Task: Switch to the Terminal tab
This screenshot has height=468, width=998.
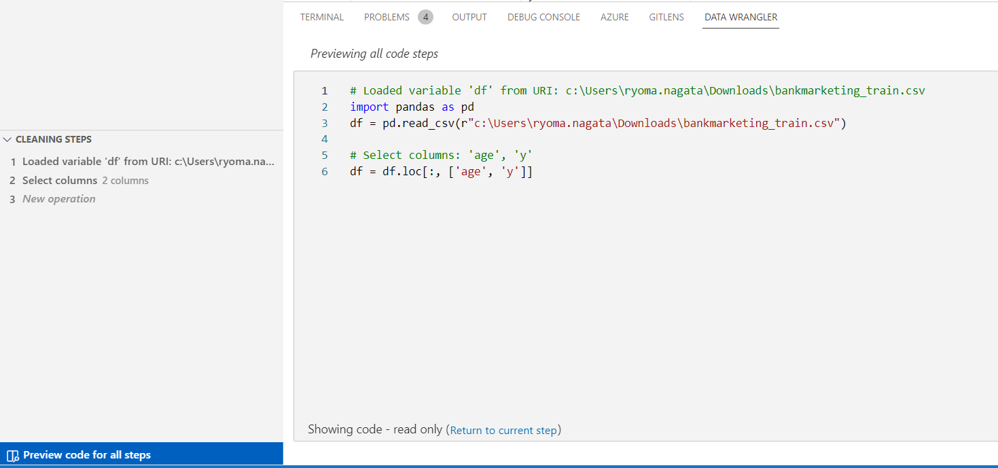Action: (321, 16)
